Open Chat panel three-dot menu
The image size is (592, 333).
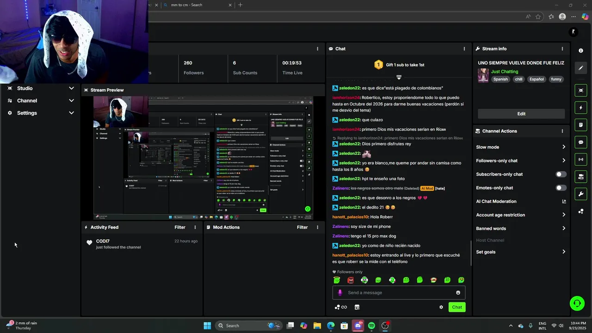[x=464, y=49]
